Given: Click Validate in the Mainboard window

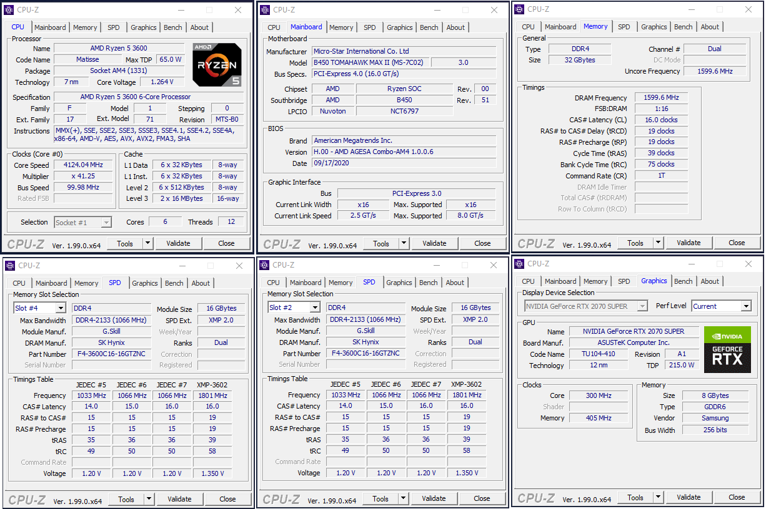Looking at the screenshot, I should [x=434, y=243].
